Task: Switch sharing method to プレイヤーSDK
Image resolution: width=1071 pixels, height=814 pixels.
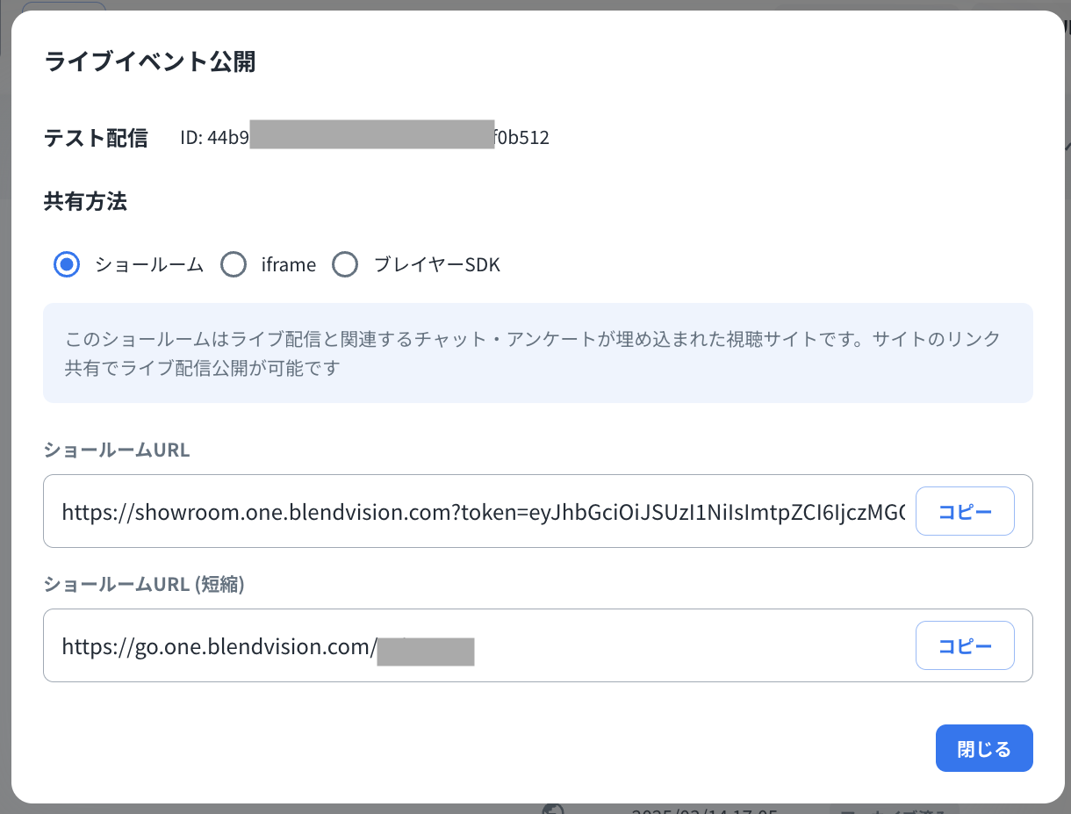Action: pyautogui.click(x=346, y=264)
